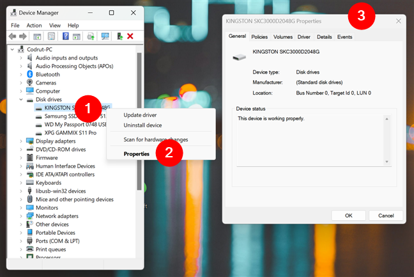The height and width of the screenshot is (277, 414).
Task: Switch to the Volumes tab
Action: [283, 36]
